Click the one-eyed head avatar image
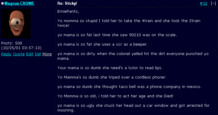This screenshot has width=218, height=115. click(x=16, y=24)
